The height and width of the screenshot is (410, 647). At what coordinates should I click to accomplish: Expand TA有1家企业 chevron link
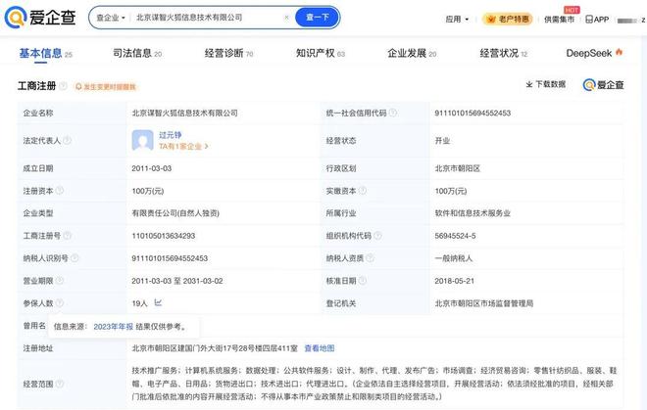(x=183, y=146)
